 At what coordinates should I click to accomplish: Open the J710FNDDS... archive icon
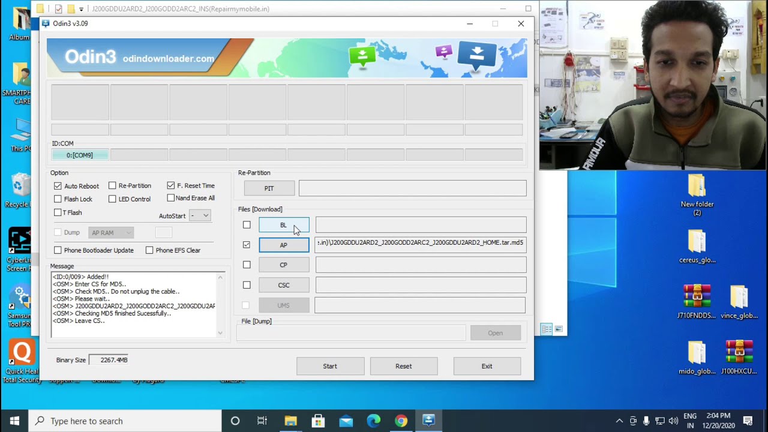pos(697,302)
